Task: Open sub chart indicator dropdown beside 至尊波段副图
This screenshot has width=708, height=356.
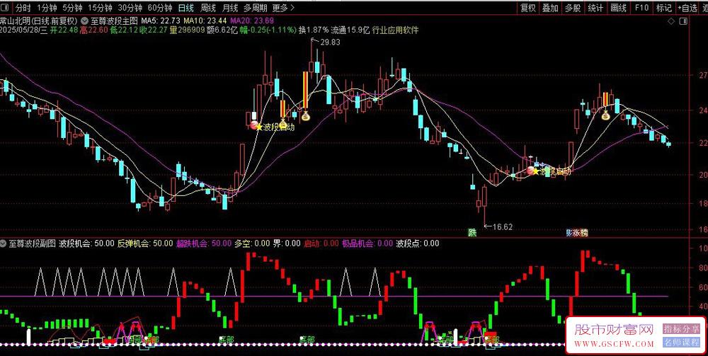Action: tap(4, 243)
